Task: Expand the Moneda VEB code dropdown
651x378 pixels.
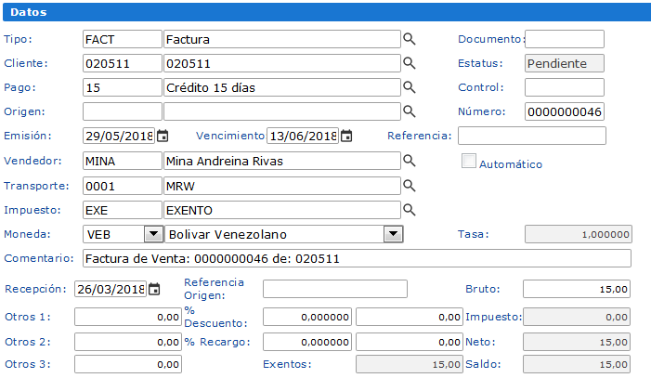Action: (x=153, y=234)
